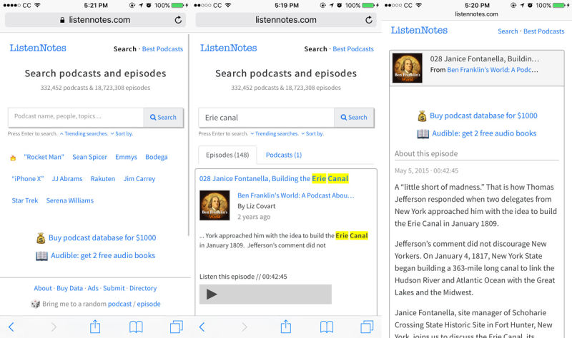Reload page in the 5:21 PM screen
This screenshot has height=338, width=572.
click(x=178, y=20)
